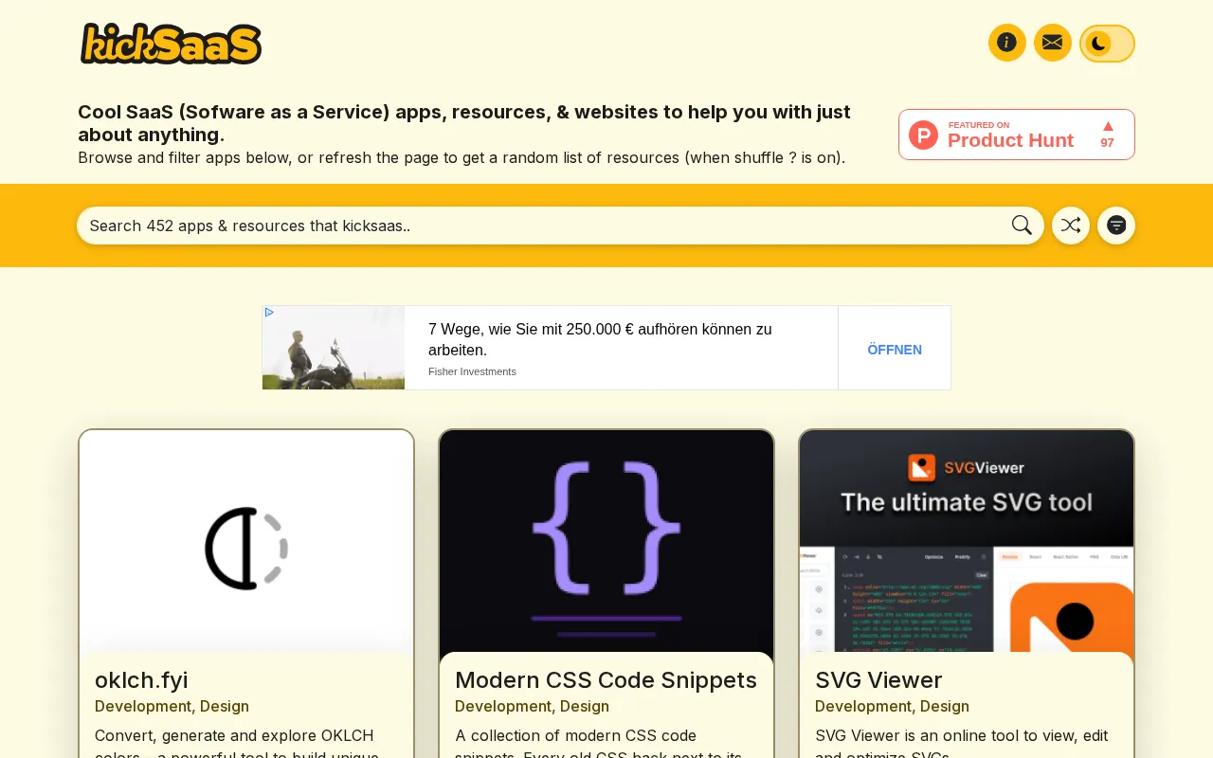Click Development, Design under SVG Viewer

tap(892, 706)
